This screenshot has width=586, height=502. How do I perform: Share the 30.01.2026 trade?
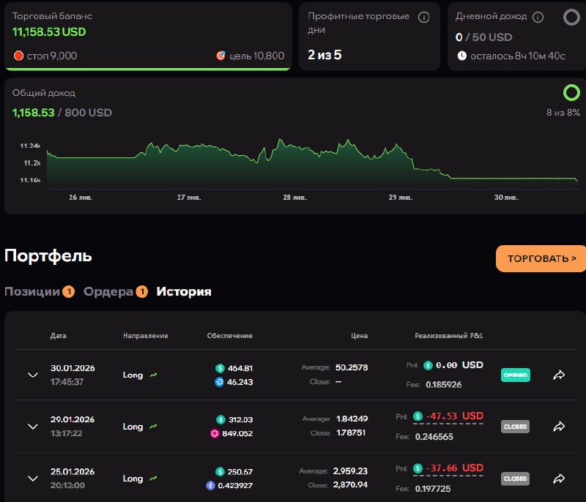559,375
